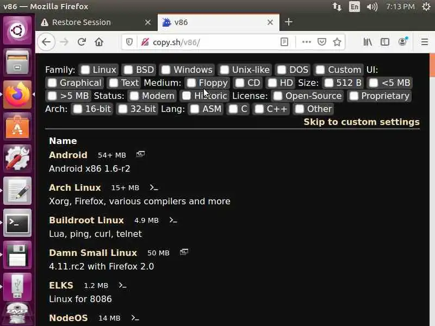Close the Restore Session tab

pyautogui.click(x=148, y=22)
